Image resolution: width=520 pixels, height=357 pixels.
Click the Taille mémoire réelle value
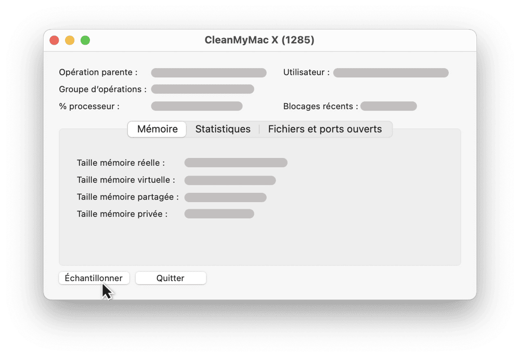[236, 163]
